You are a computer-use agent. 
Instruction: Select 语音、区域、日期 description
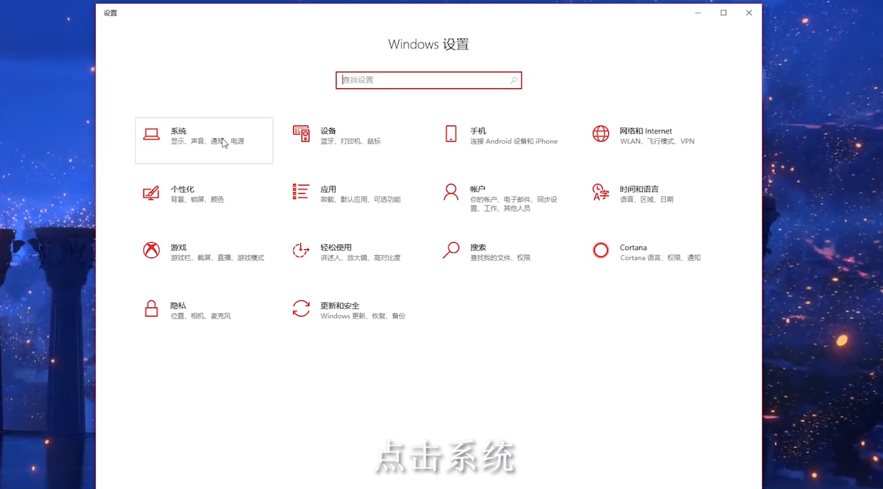(x=646, y=200)
